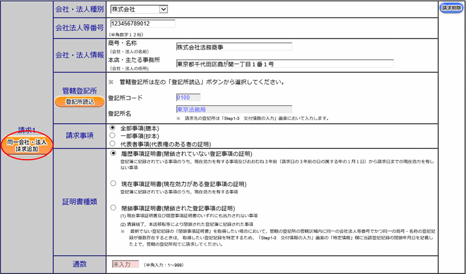Click the 管轄登記所 label
The height and width of the screenshot is (274, 466).
coord(80,90)
